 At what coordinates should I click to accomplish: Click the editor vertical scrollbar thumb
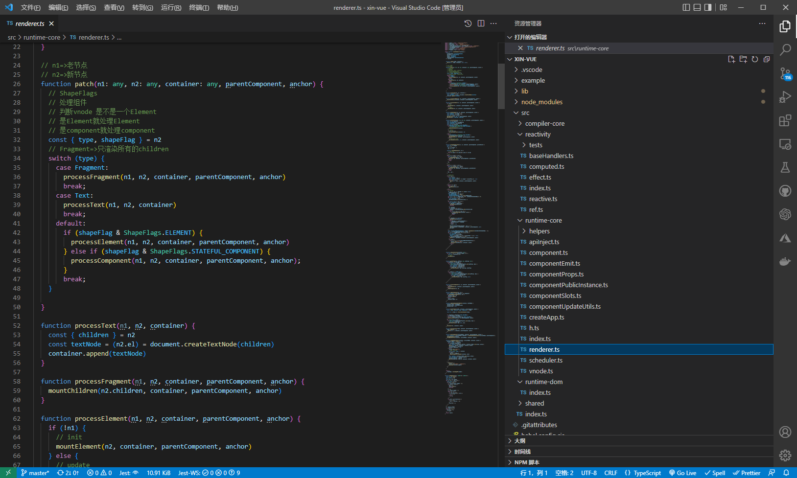[501, 86]
